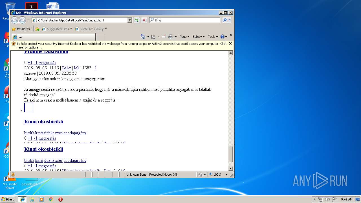
Task: Open the Tools menu
Action: (213, 37)
